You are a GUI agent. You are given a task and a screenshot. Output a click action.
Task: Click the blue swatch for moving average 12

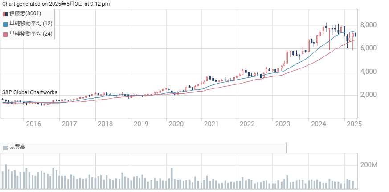(x=5, y=24)
